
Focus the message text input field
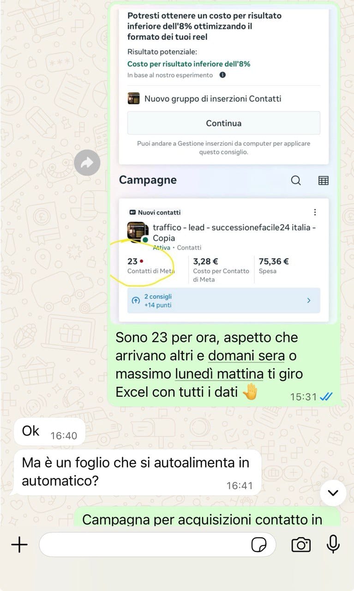[157, 545]
